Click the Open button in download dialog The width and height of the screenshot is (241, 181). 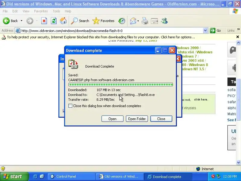(112, 119)
